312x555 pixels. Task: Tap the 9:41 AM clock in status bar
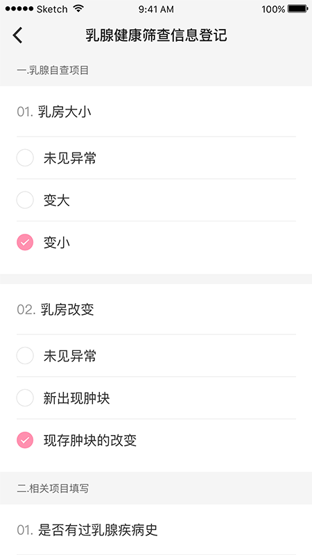(x=156, y=9)
